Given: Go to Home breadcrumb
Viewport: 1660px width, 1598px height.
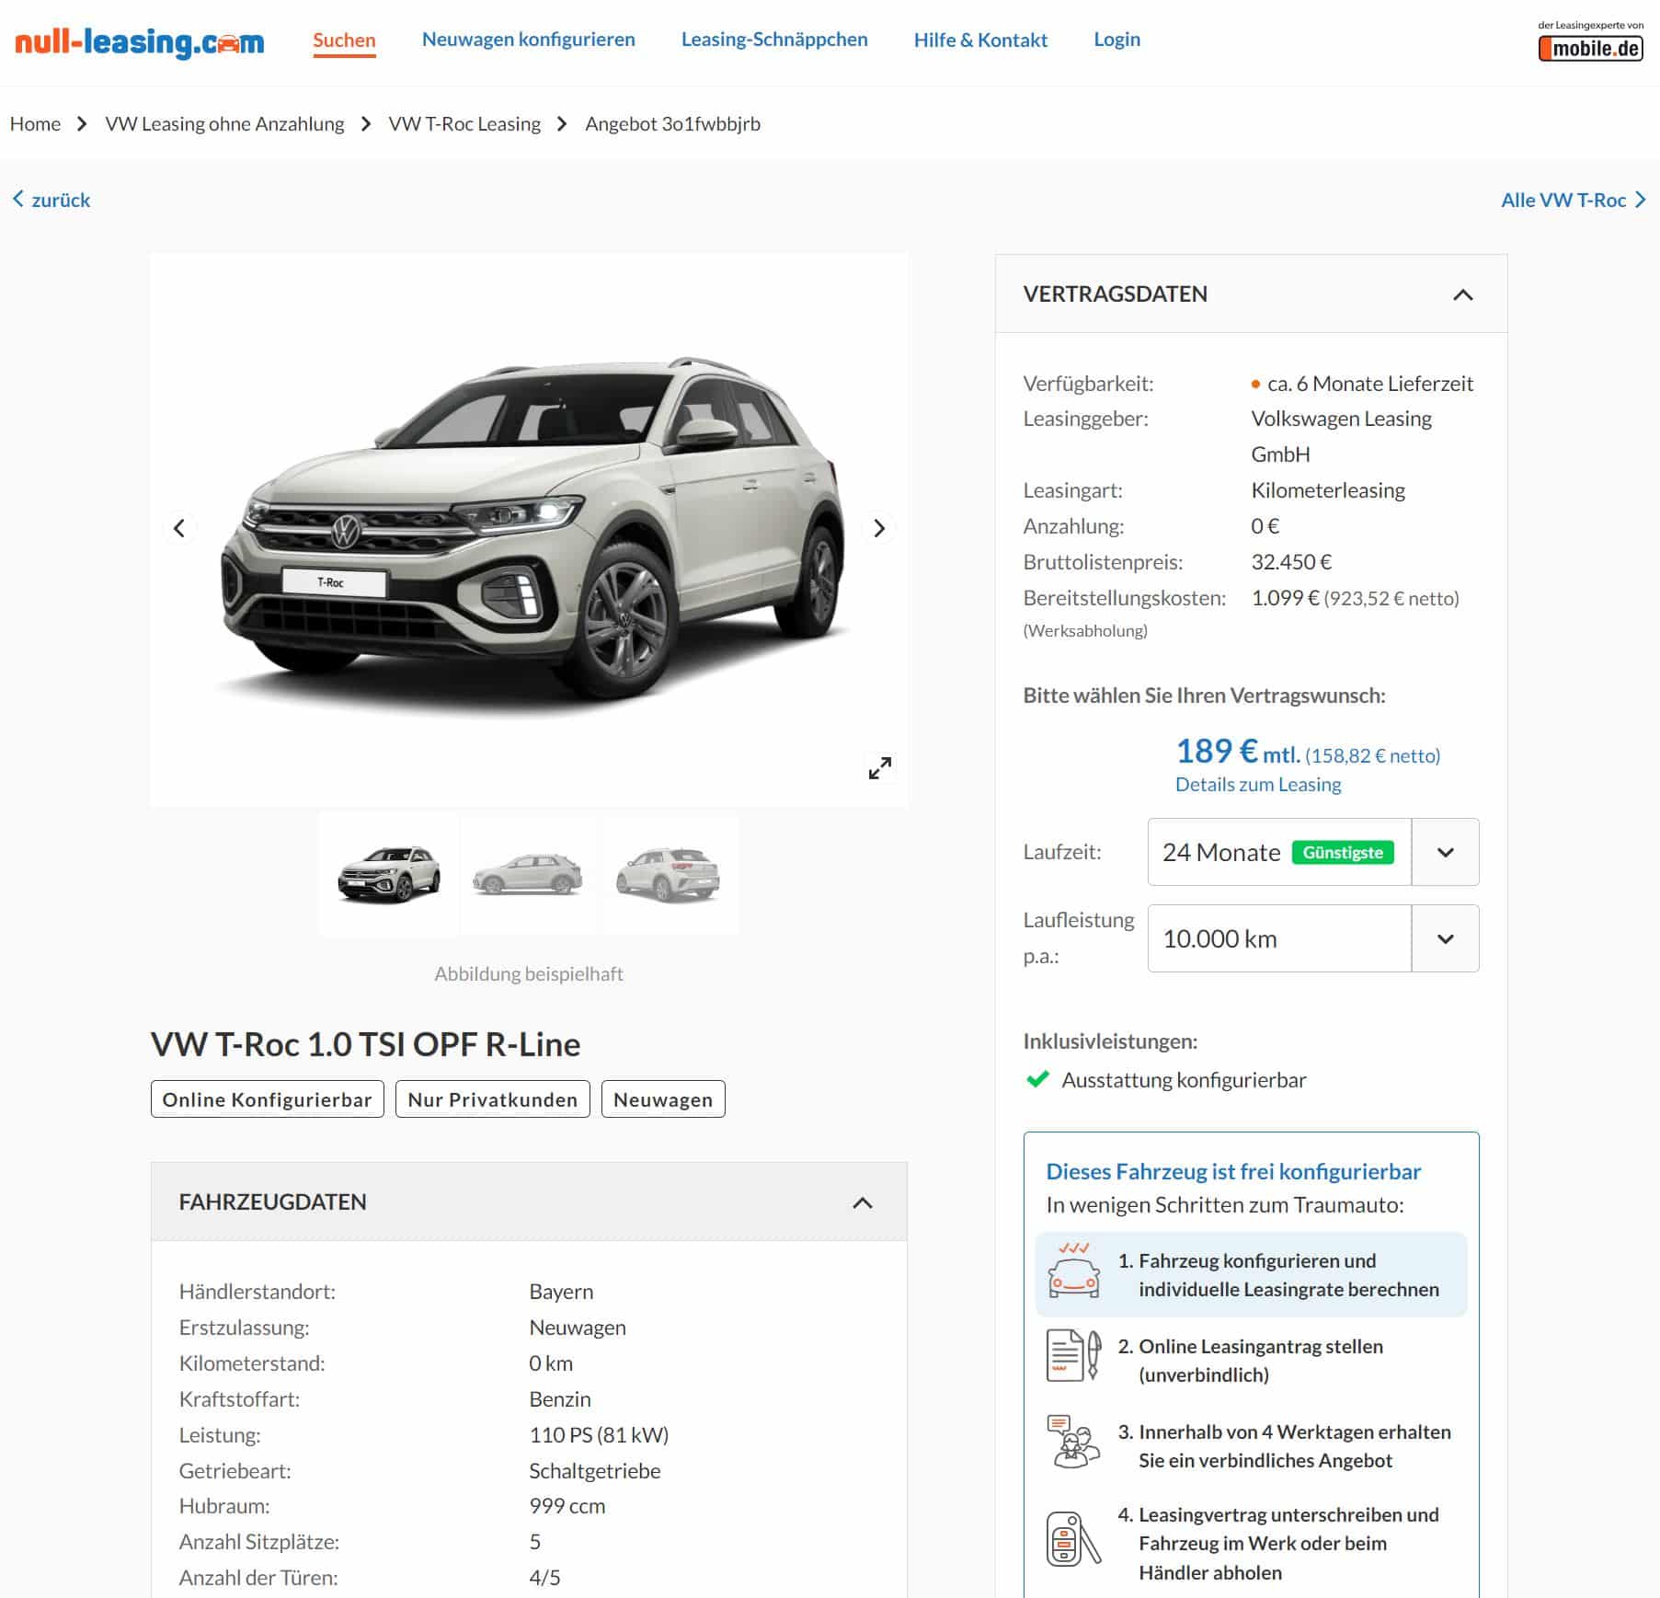Looking at the screenshot, I should point(35,123).
